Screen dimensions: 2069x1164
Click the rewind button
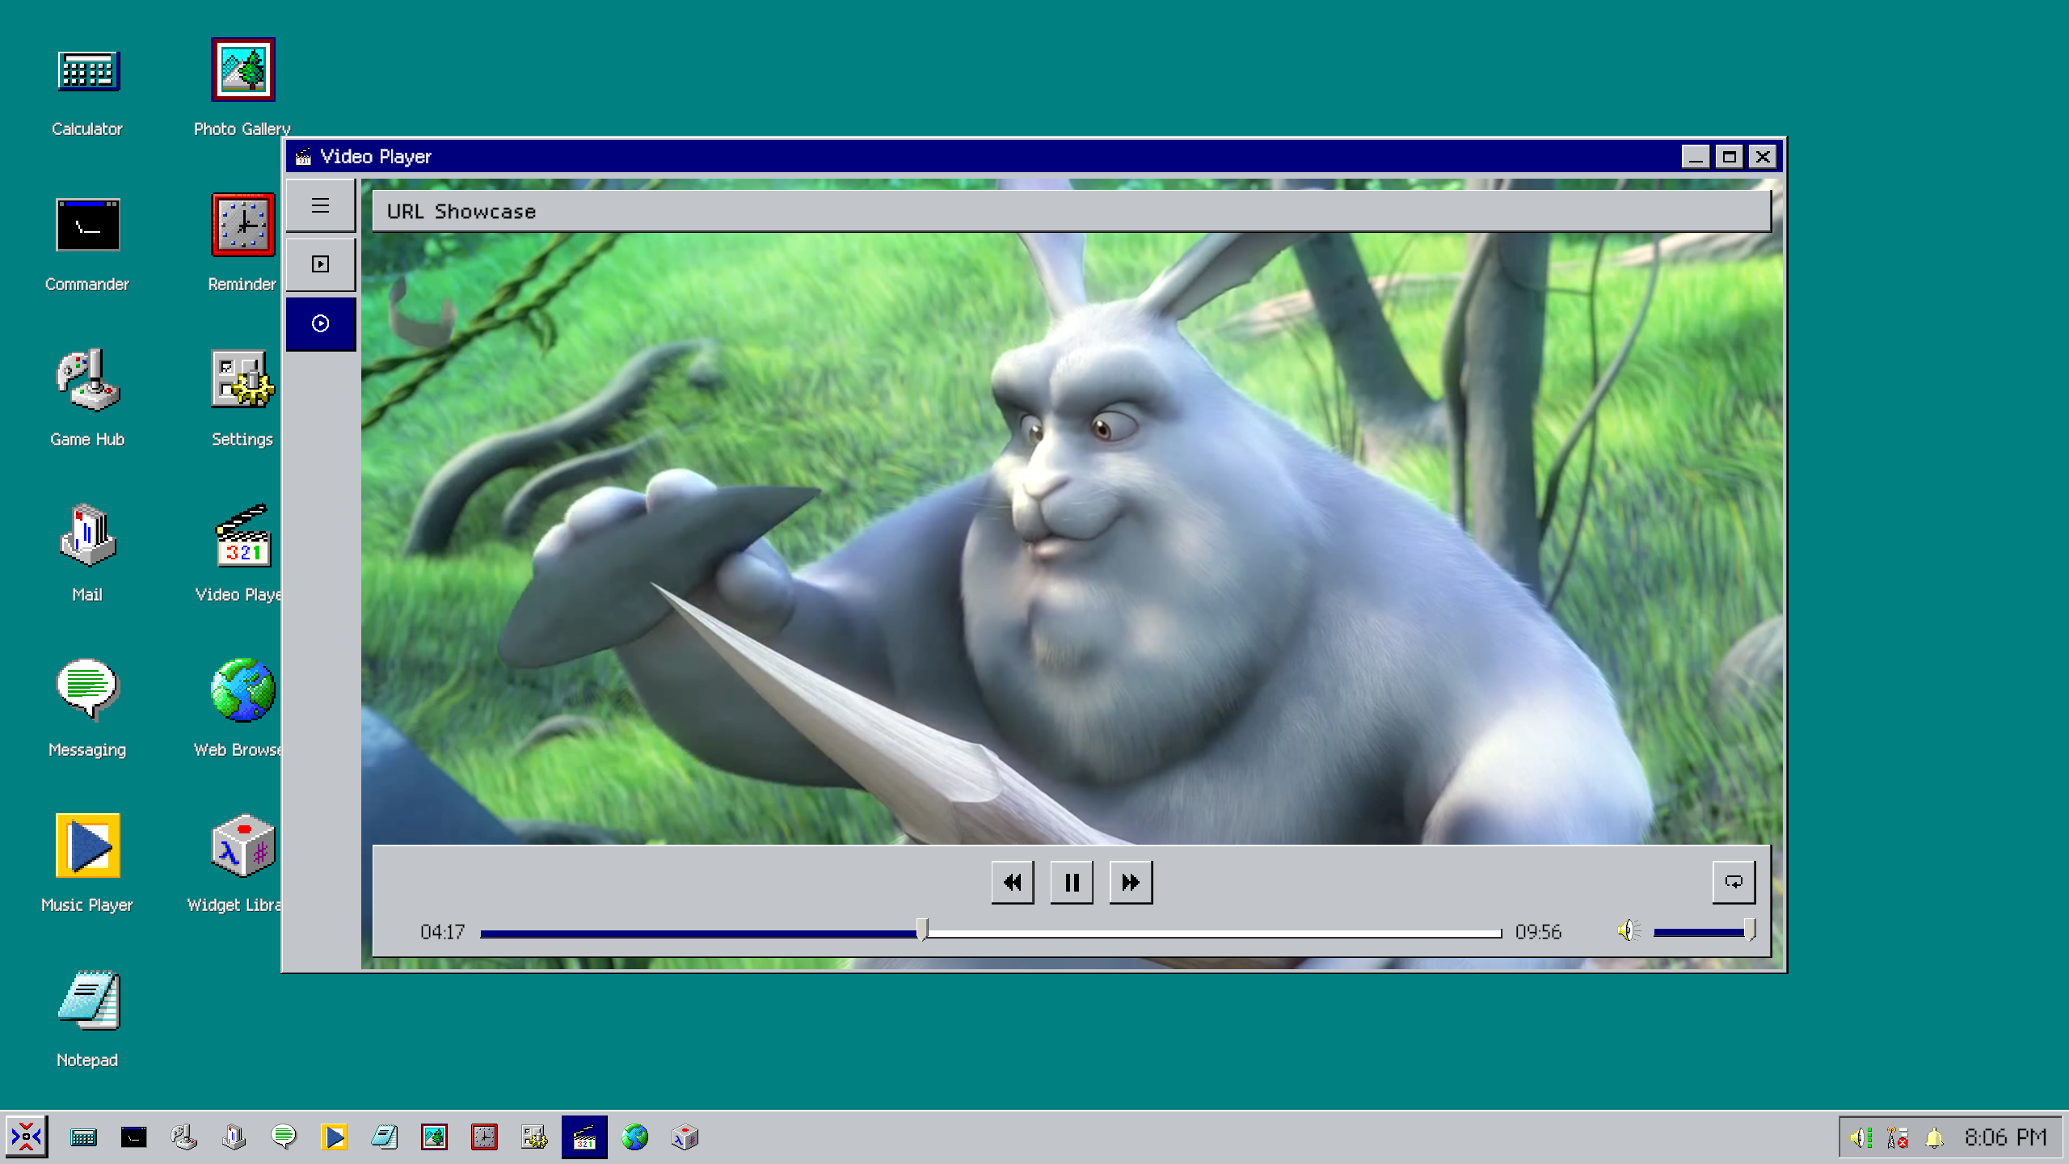1012,882
